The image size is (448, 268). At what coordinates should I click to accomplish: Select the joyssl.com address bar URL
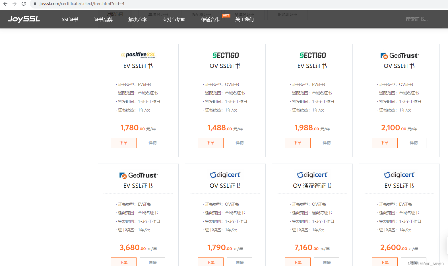click(x=82, y=4)
